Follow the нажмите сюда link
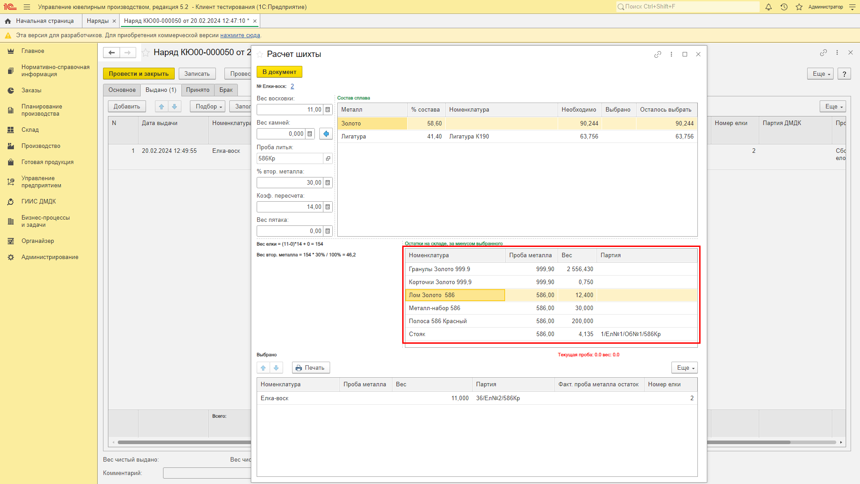 240,35
